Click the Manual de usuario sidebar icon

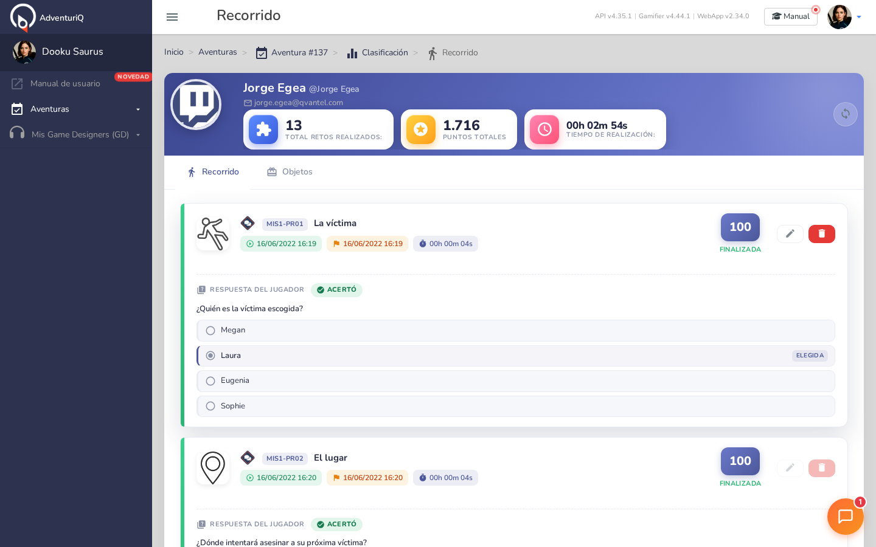[17, 84]
